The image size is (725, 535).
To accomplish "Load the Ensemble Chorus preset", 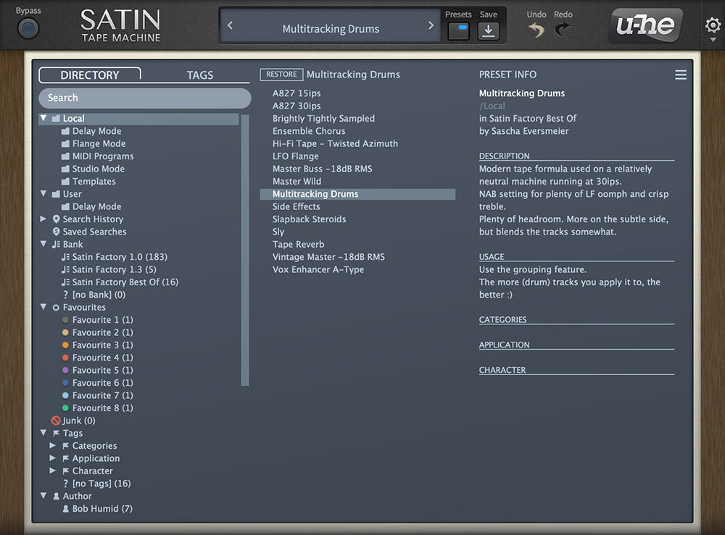I will click(309, 131).
